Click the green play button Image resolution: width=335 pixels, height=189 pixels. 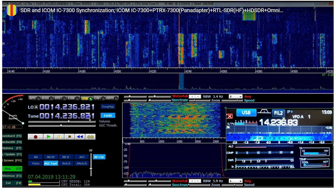click(49, 137)
